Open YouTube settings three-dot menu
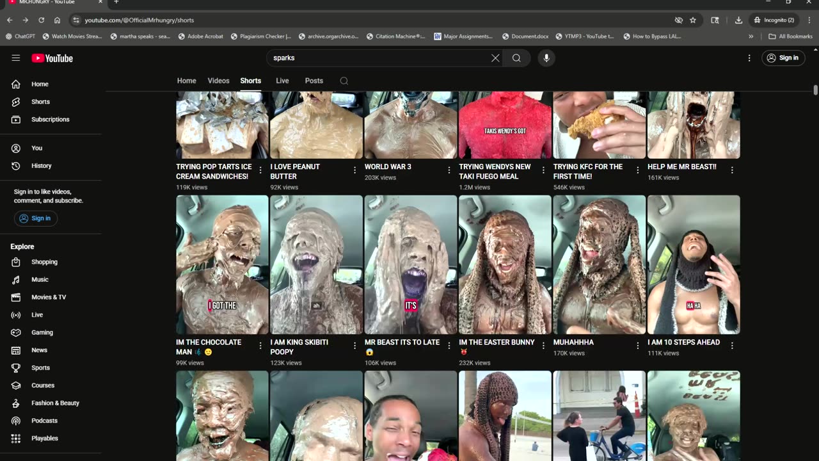This screenshot has width=819, height=461. 749,58
